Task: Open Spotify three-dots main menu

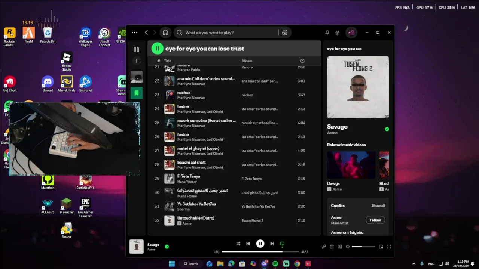Action: point(135,33)
